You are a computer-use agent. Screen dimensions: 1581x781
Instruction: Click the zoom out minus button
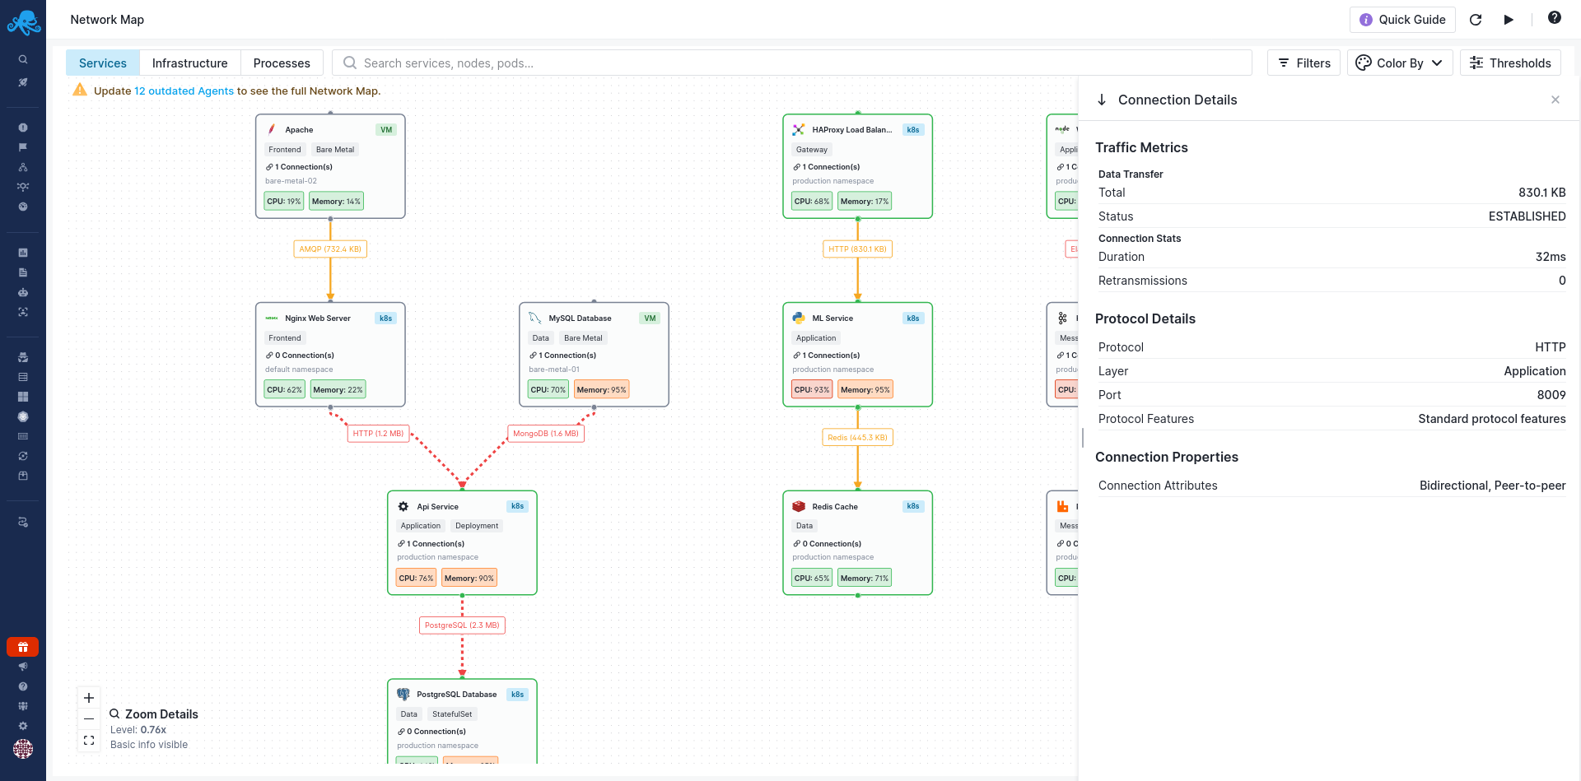(x=89, y=719)
